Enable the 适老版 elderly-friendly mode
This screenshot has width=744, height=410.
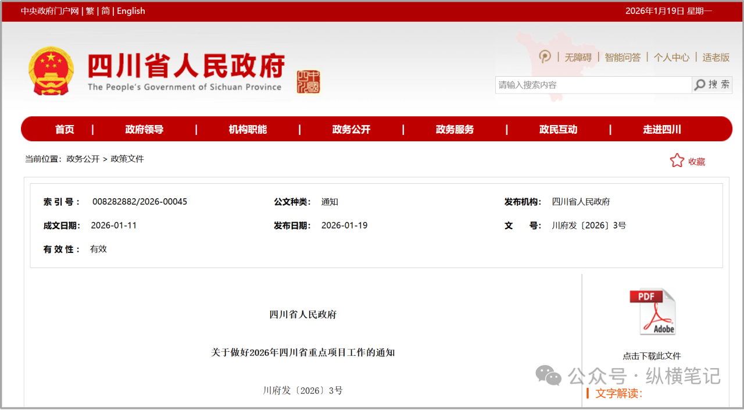point(716,57)
